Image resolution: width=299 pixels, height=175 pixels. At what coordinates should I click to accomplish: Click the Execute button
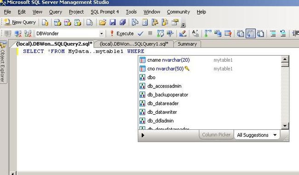(122, 34)
